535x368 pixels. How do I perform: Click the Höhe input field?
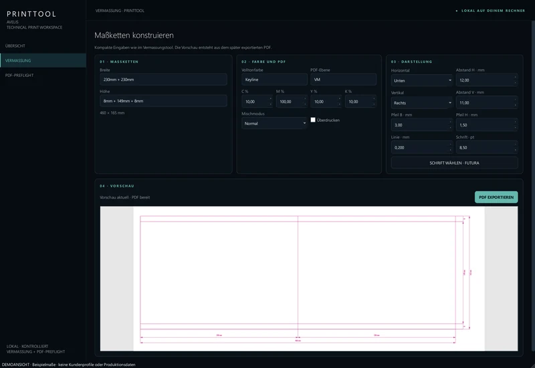(x=163, y=101)
